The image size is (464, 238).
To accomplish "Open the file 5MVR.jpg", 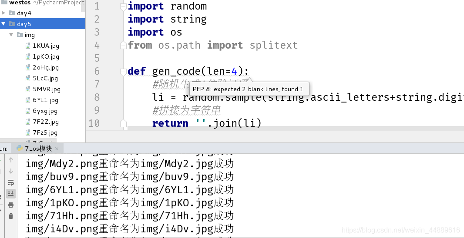I will point(47,89).
